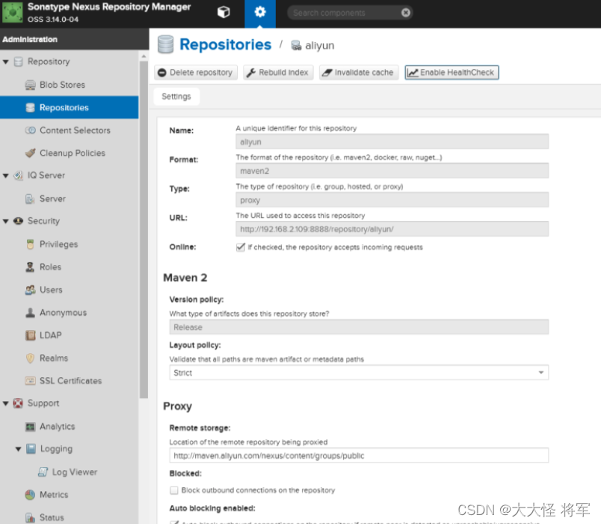
Task: Toggle the Online checkbox
Action: click(240, 247)
